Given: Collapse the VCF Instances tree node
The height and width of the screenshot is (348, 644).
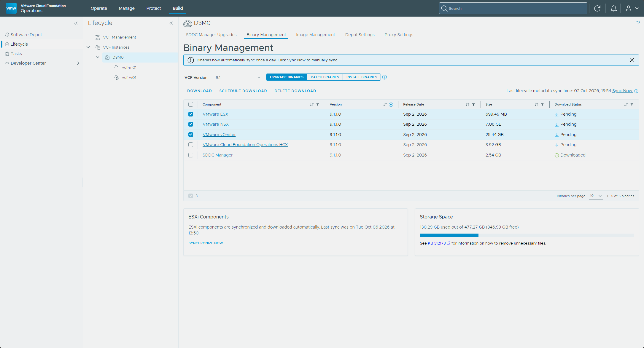Looking at the screenshot, I should tap(88, 47).
